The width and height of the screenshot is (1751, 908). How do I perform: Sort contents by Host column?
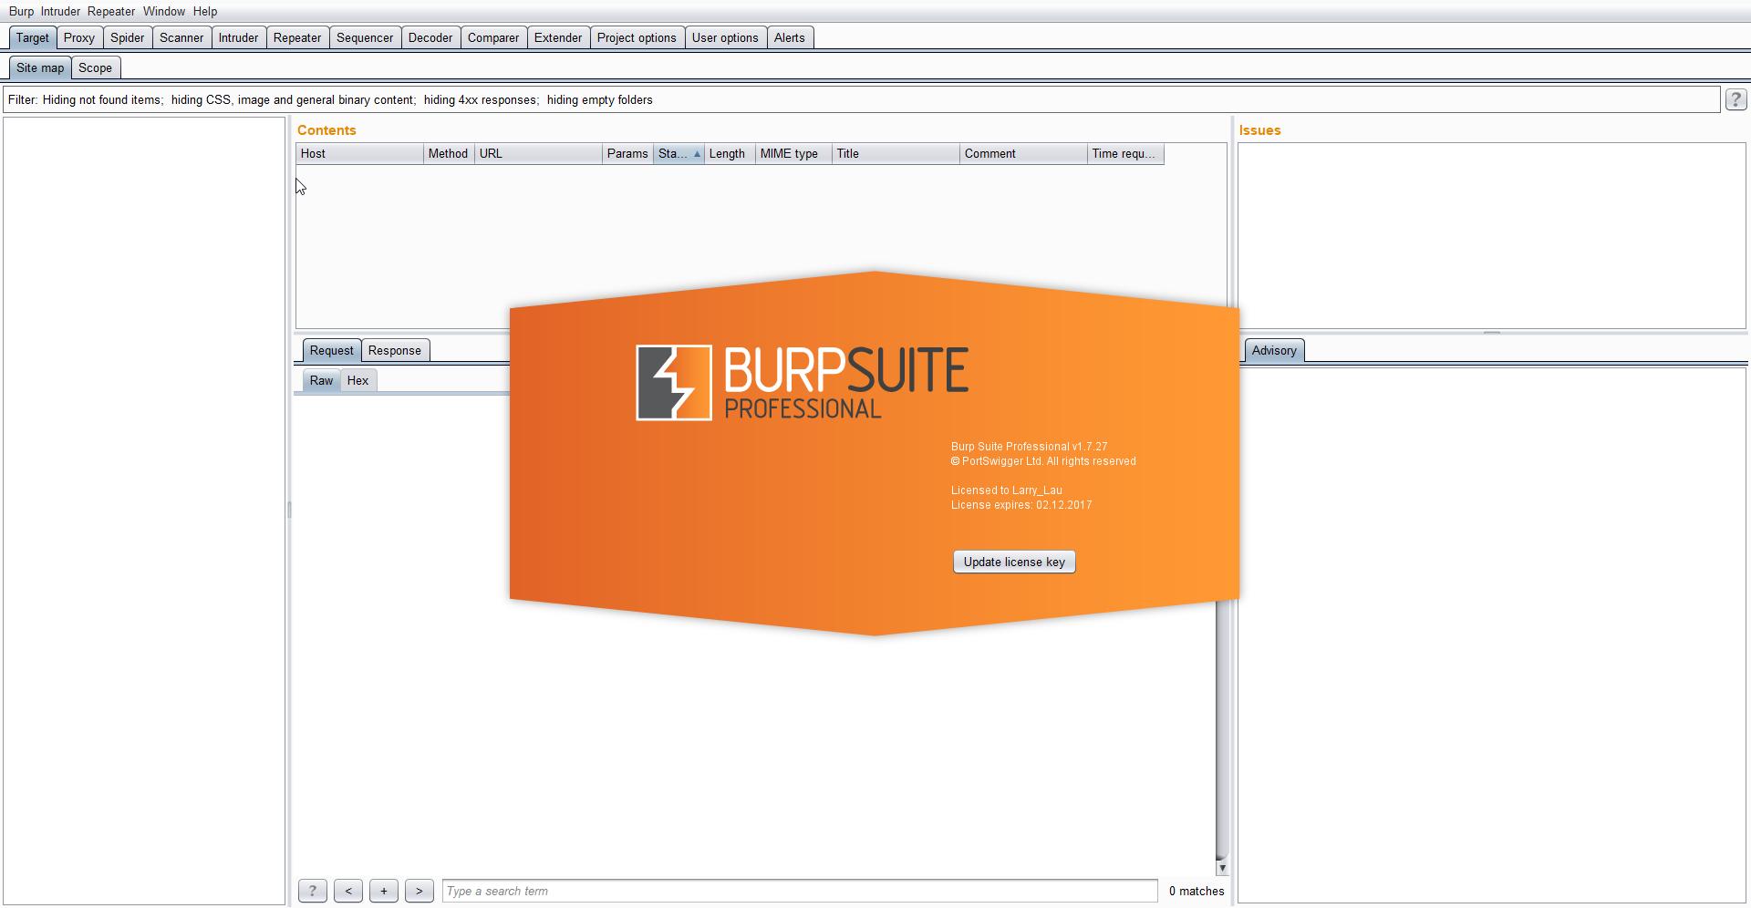(360, 154)
